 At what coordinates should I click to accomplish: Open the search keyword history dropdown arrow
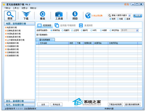pyautogui.click(x=130, y=15)
